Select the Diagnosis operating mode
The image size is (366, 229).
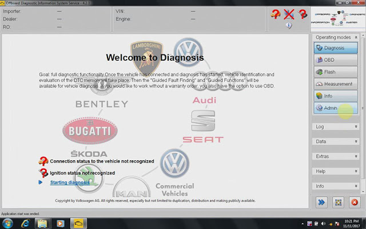[x=336, y=48]
